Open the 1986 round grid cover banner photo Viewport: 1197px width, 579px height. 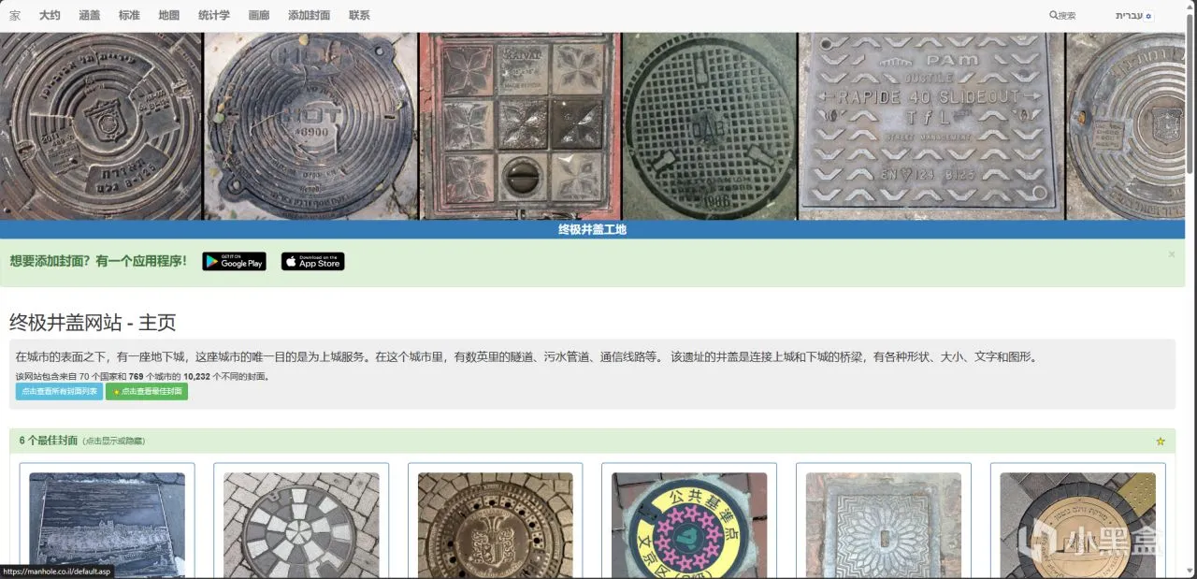point(710,126)
